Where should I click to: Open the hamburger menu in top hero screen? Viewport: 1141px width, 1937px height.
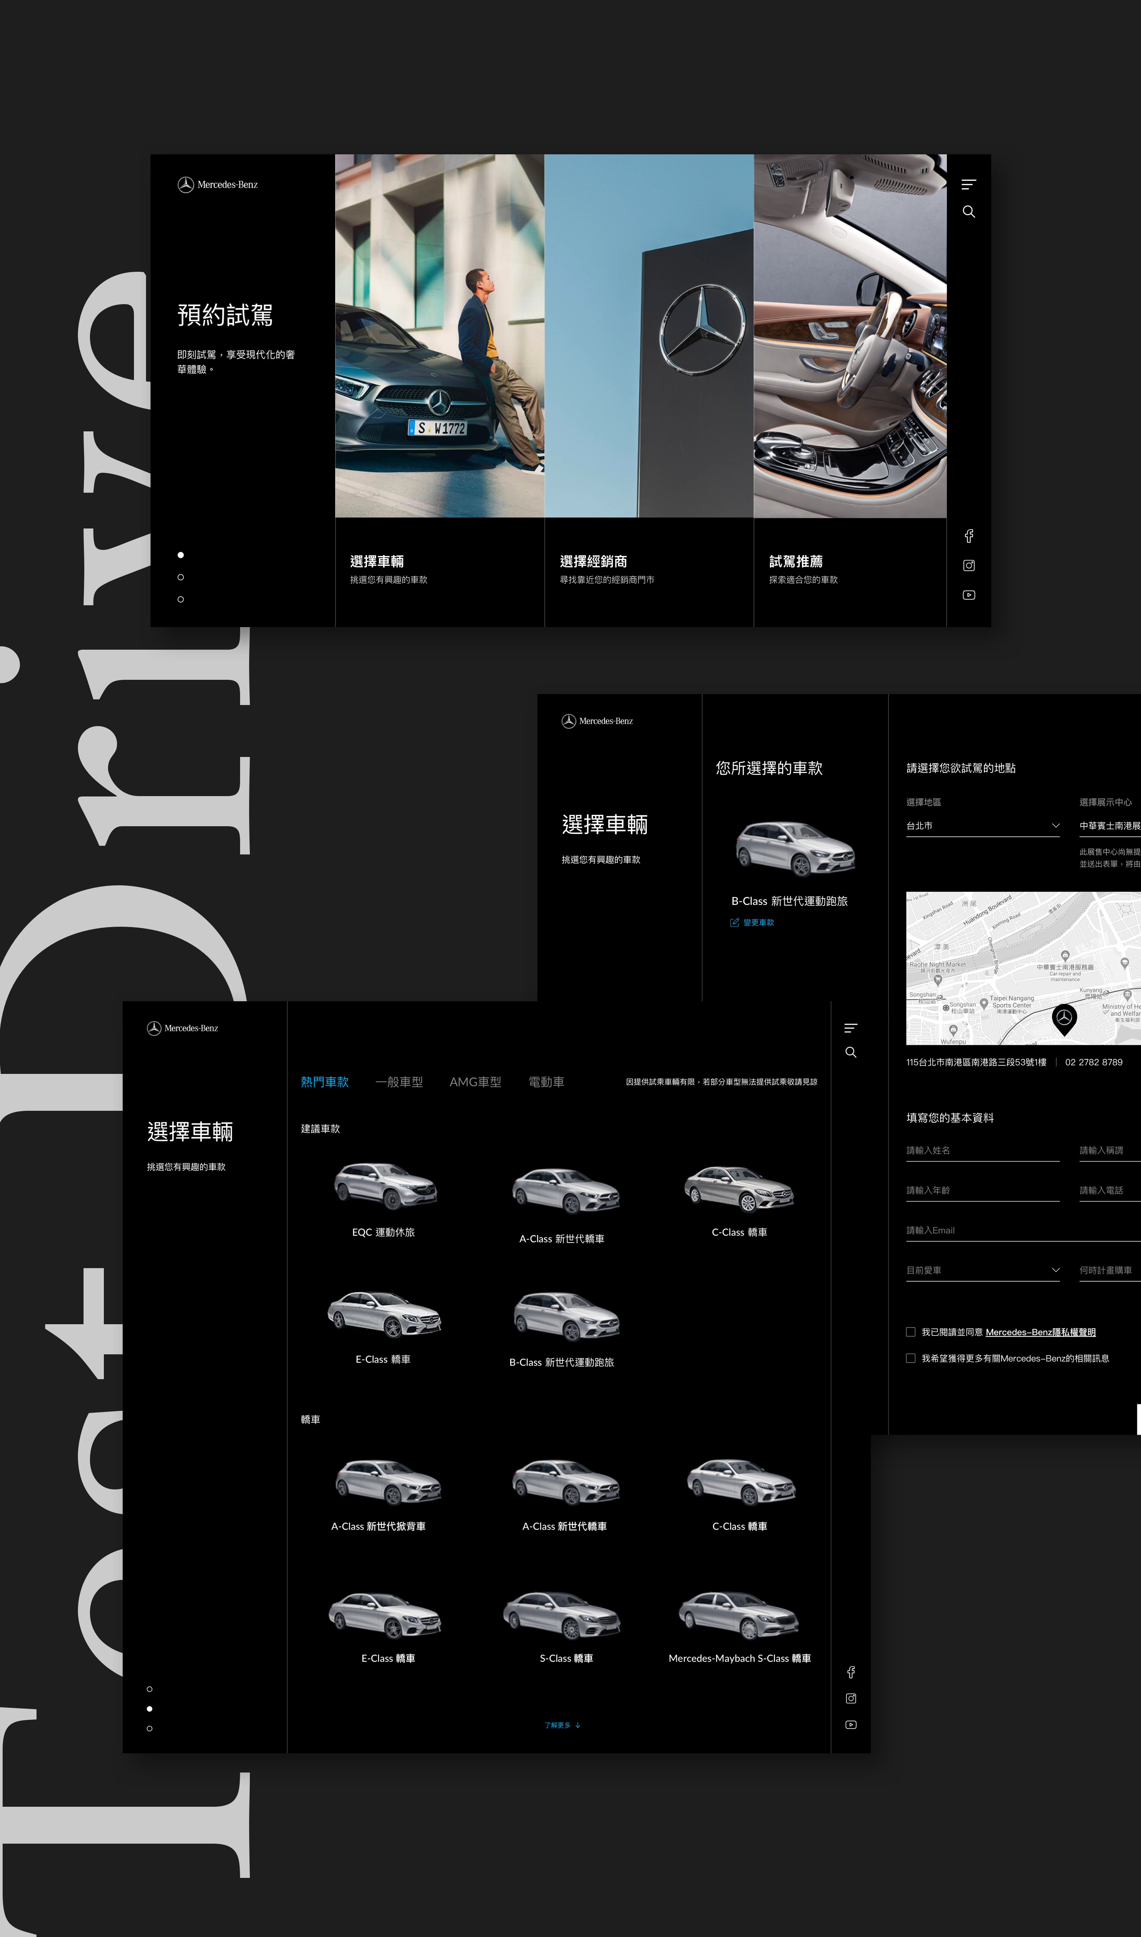(968, 184)
